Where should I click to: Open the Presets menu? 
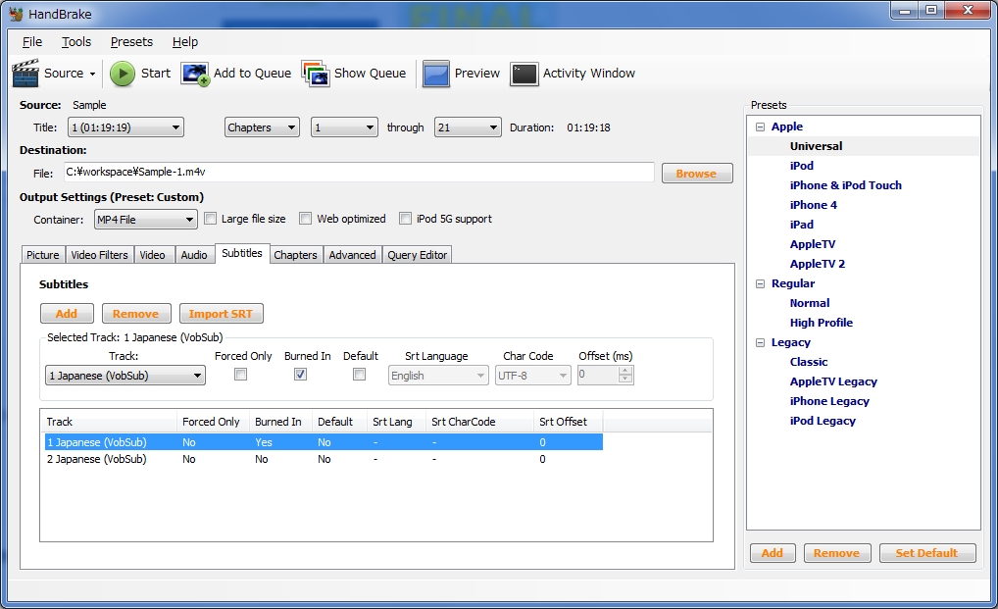[131, 42]
